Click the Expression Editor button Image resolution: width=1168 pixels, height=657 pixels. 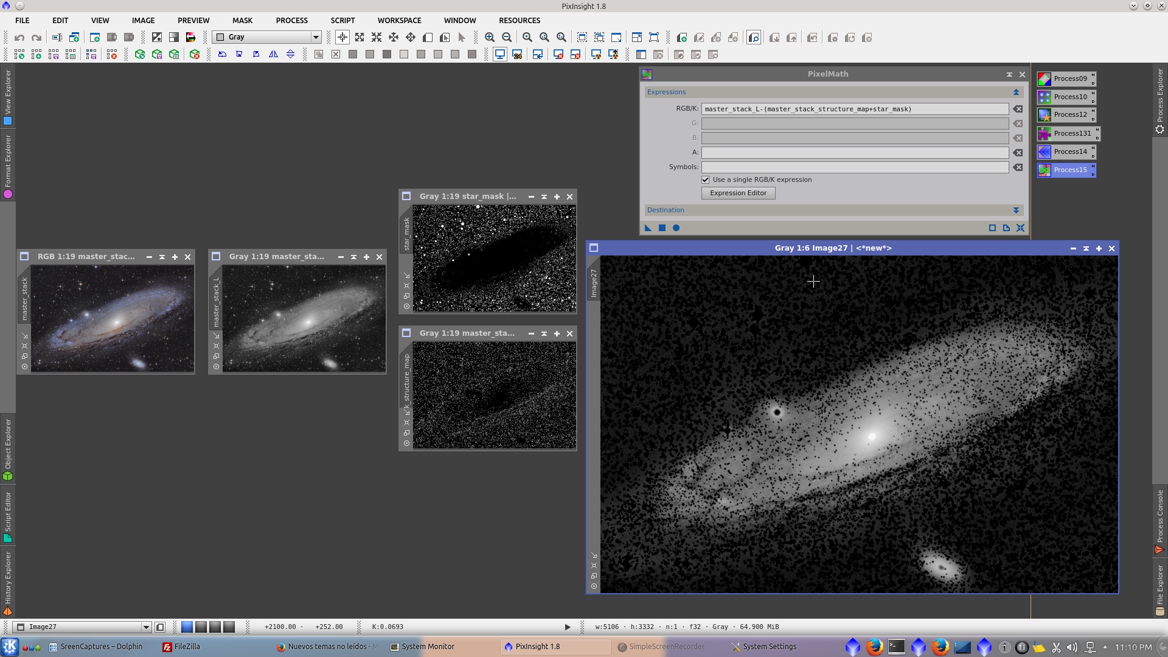(x=738, y=193)
